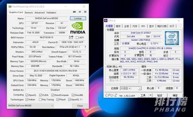Click the CPU name Intel Core i5 1035G7
Image resolution: width=193 pixels, height=117 pixels.
pyautogui.click(x=141, y=33)
